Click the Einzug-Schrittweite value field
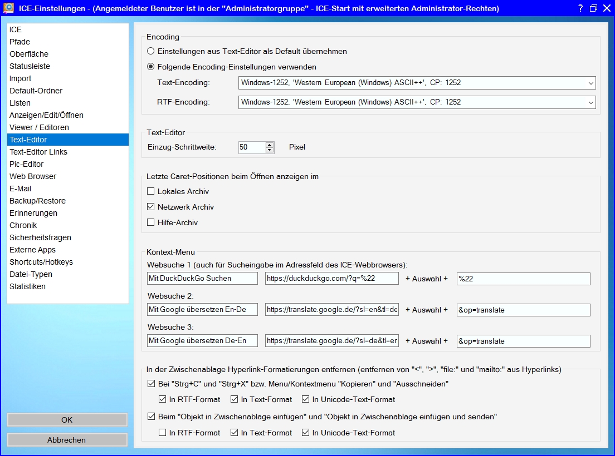This screenshot has width=615, height=456. (x=252, y=147)
